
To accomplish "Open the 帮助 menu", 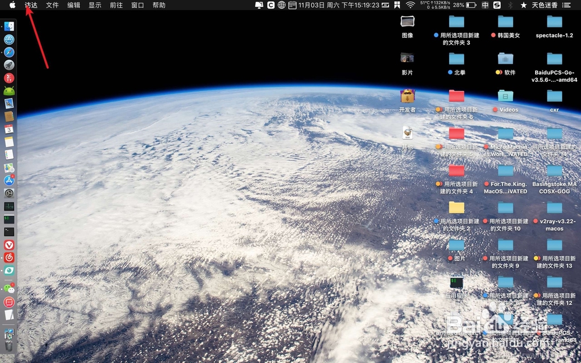I will click(x=159, y=5).
